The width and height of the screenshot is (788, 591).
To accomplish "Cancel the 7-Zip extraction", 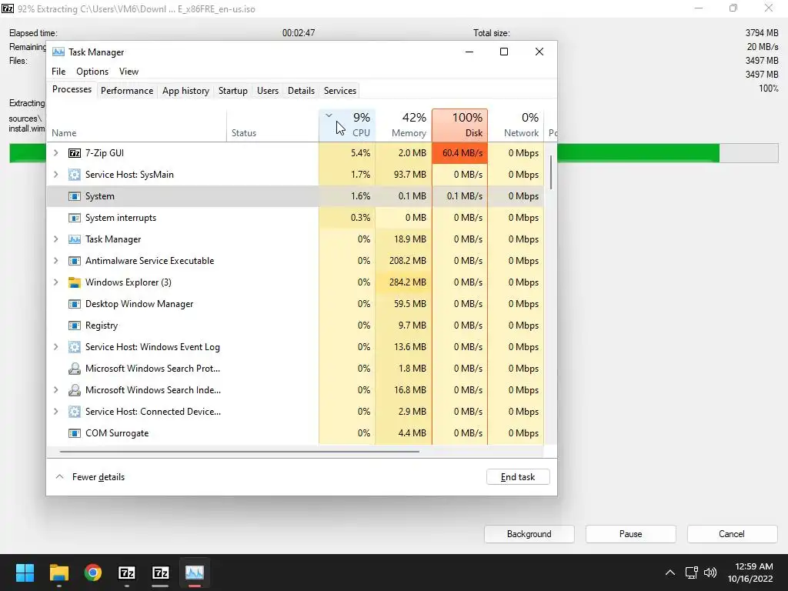I will [x=732, y=534].
